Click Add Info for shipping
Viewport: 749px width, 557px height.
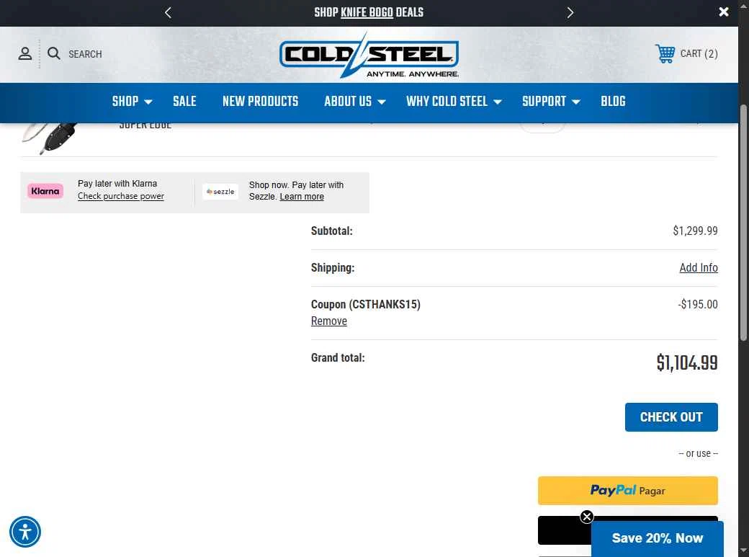(x=699, y=268)
